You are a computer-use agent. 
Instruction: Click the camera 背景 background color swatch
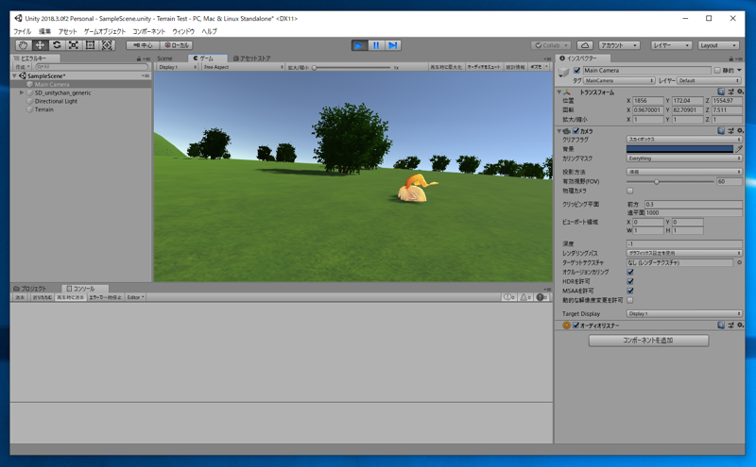[x=679, y=149]
